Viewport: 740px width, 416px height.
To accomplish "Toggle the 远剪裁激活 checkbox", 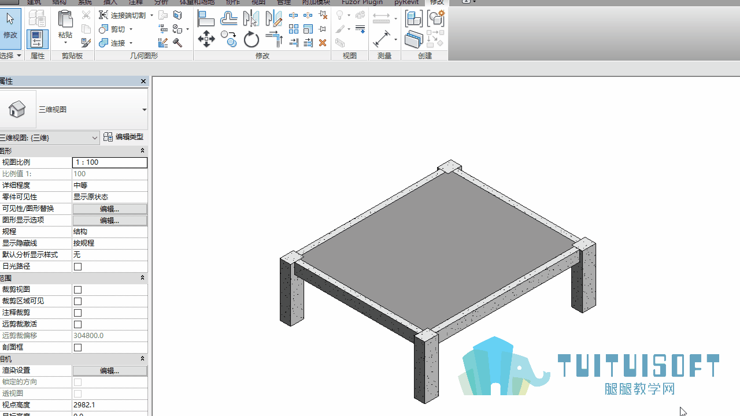I will [x=78, y=324].
